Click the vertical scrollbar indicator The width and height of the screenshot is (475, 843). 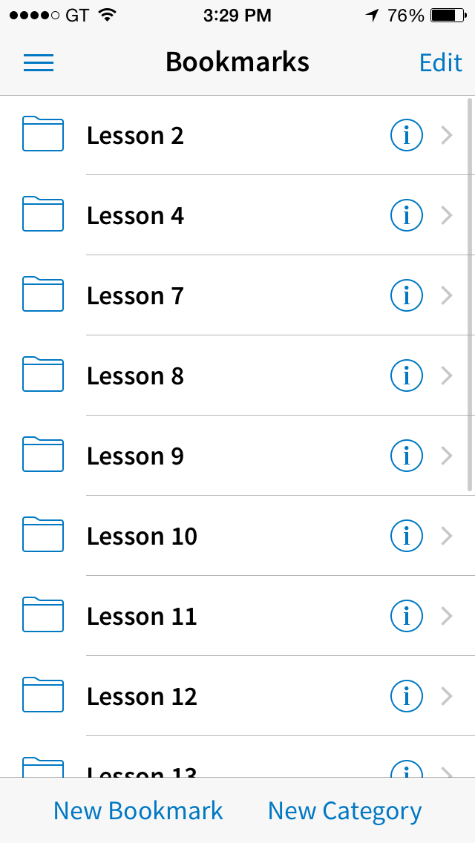(470, 295)
